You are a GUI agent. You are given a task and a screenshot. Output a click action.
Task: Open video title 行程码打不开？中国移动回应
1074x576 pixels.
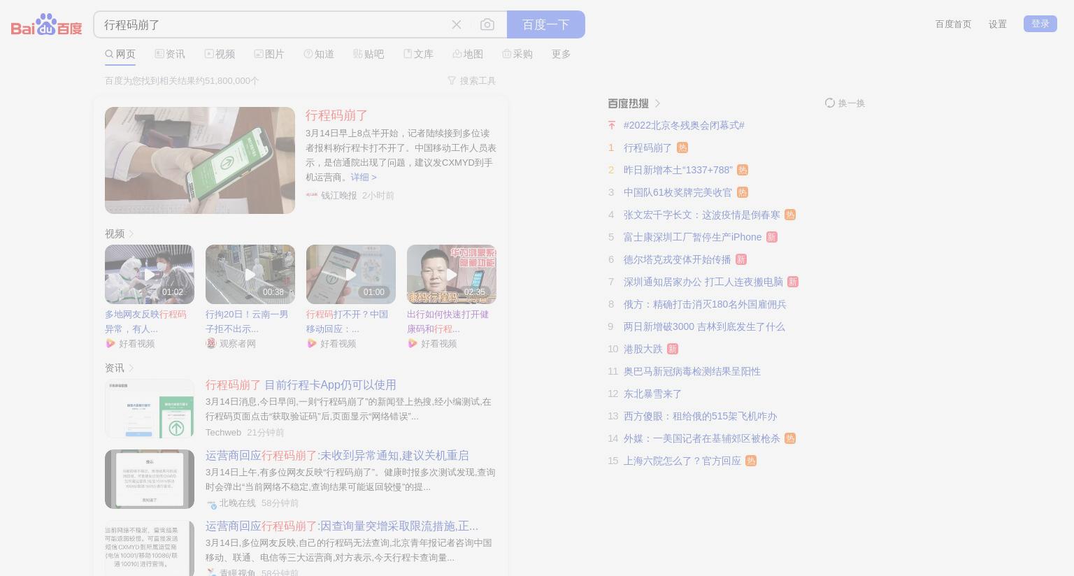347,322
